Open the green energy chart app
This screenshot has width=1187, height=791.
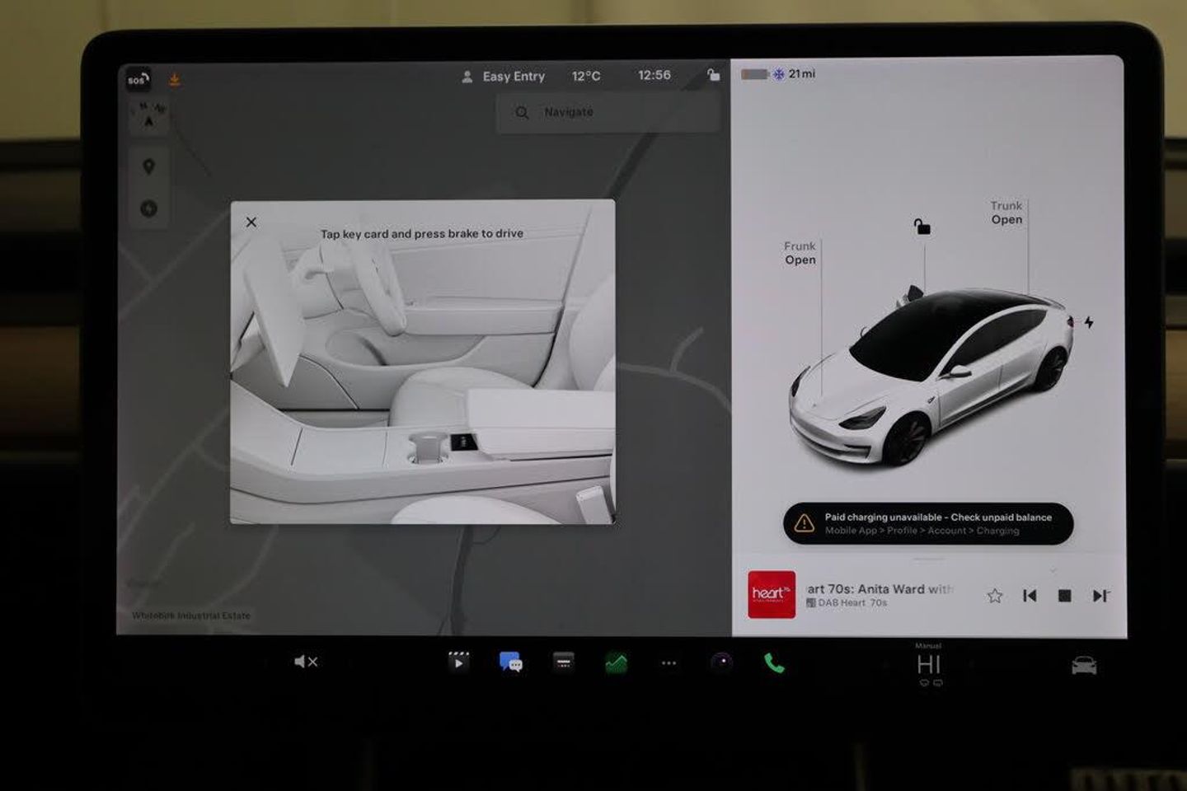616,662
